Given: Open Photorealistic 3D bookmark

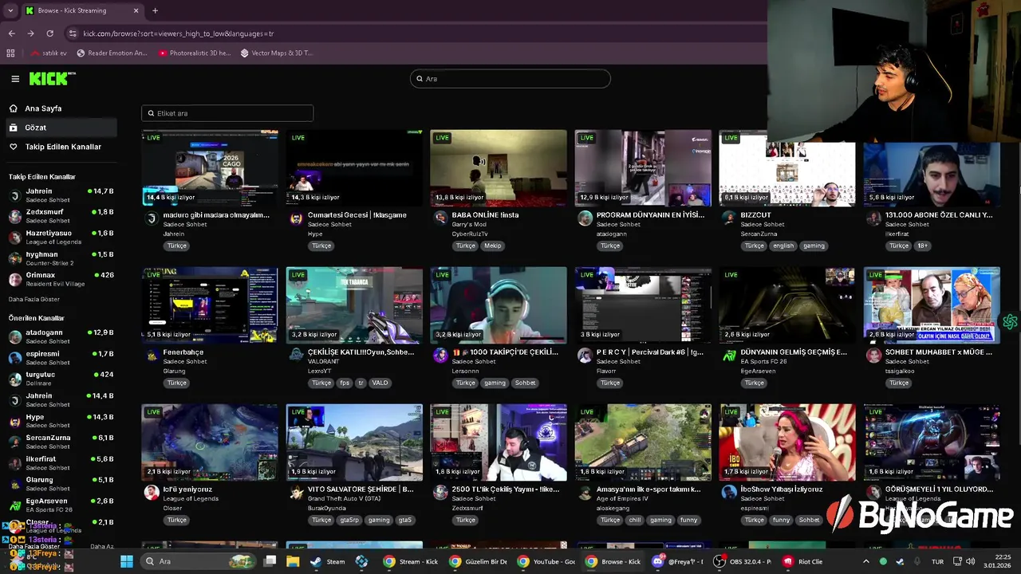Looking at the screenshot, I should pyautogui.click(x=195, y=53).
